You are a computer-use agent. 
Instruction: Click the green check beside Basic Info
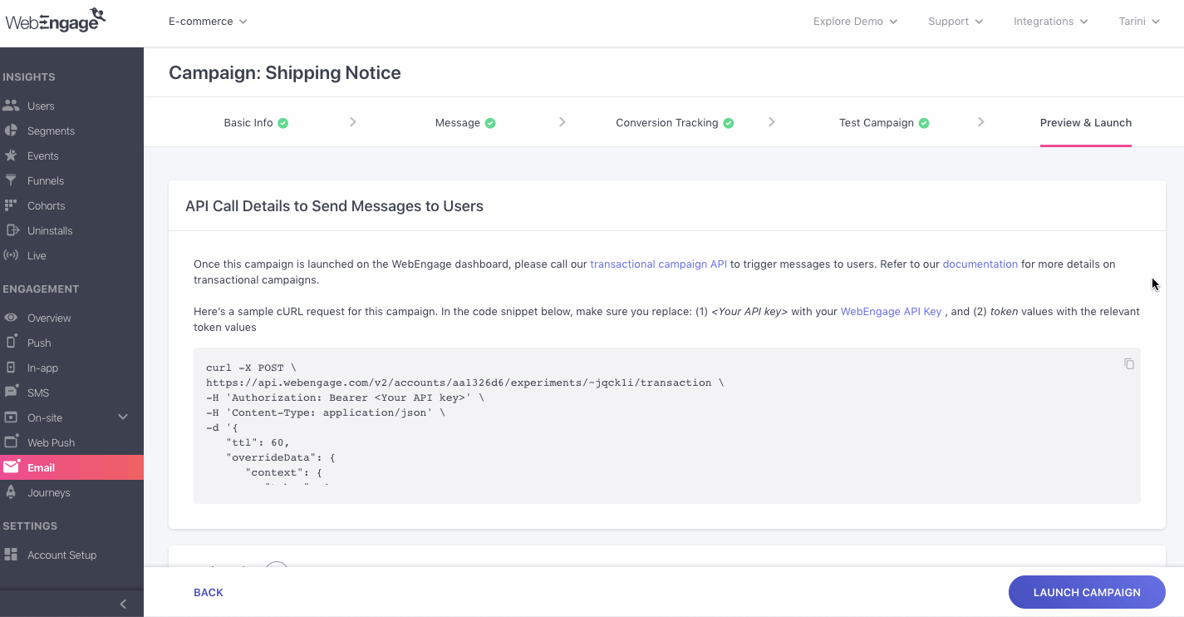click(x=283, y=123)
